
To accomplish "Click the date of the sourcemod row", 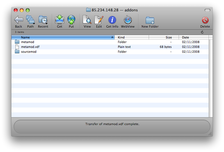I will 191,52.
